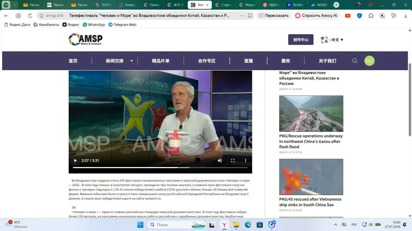Open the Яндекс bookmark

coord(71,25)
